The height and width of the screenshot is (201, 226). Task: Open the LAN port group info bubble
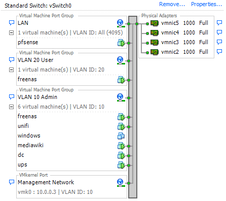12,23
